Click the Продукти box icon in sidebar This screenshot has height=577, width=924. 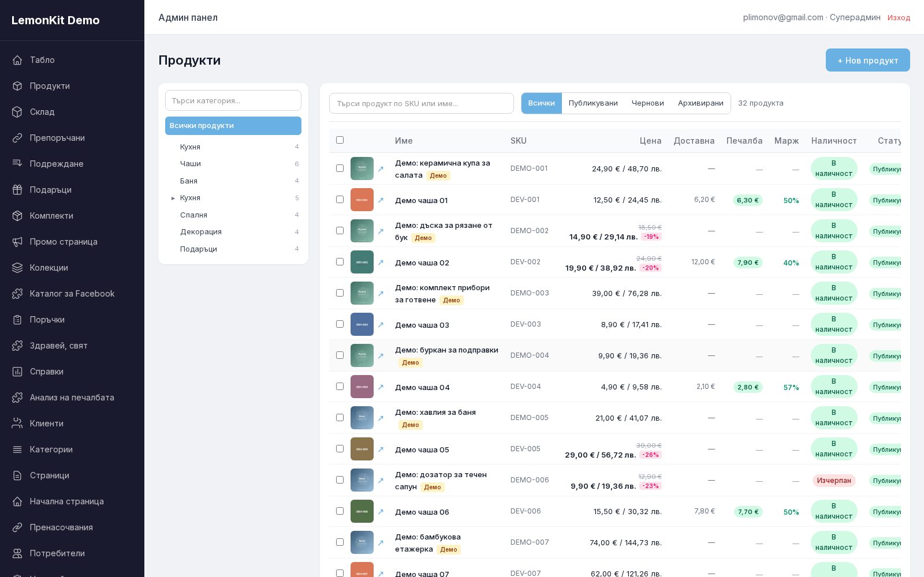tap(17, 86)
